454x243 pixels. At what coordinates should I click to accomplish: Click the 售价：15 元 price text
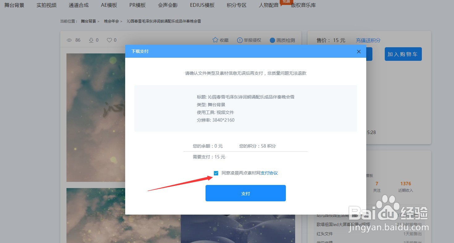331,40
